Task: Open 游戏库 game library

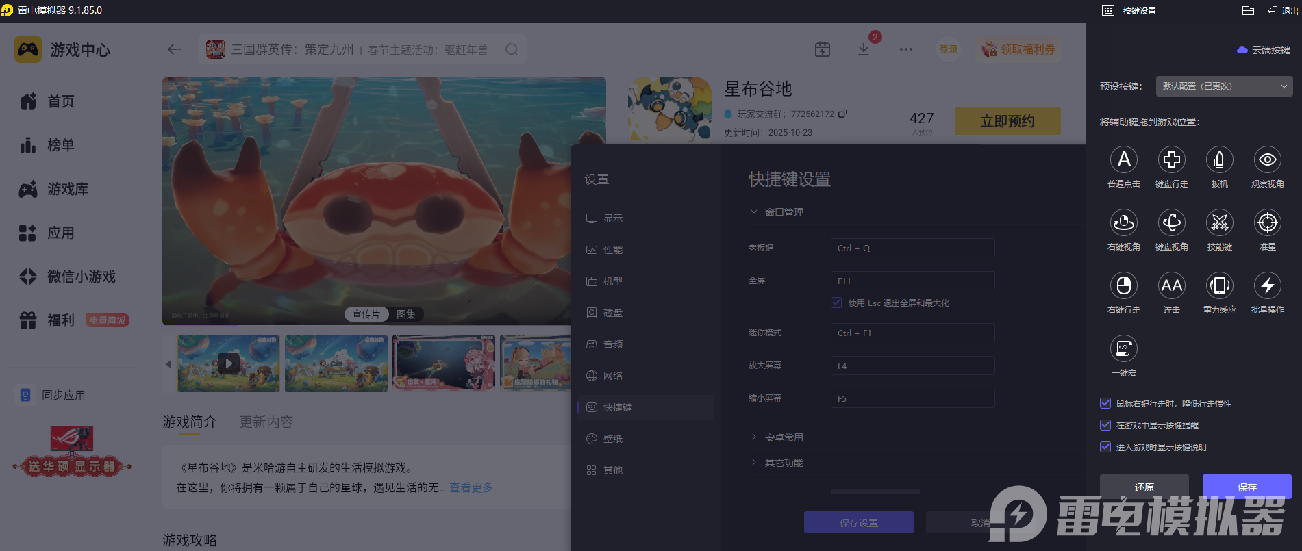Action: coord(53,189)
